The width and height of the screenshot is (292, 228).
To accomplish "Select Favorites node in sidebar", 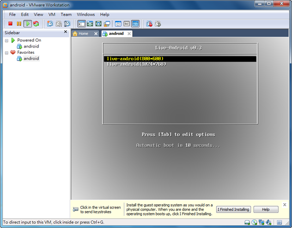I will (26, 52).
